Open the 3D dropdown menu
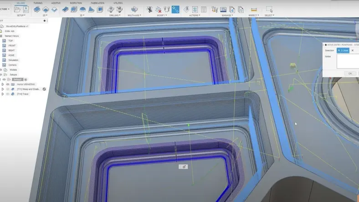The image size is (359, 202). pyautogui.click(x=82, y=15)
